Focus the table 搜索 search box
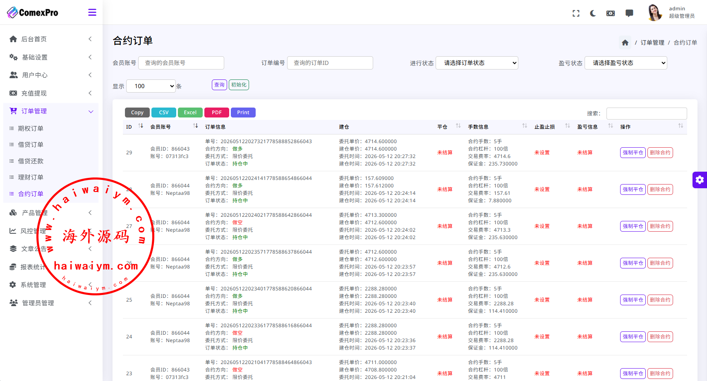Viewport: 707px width, 381px height. click(x=647, y=113)
